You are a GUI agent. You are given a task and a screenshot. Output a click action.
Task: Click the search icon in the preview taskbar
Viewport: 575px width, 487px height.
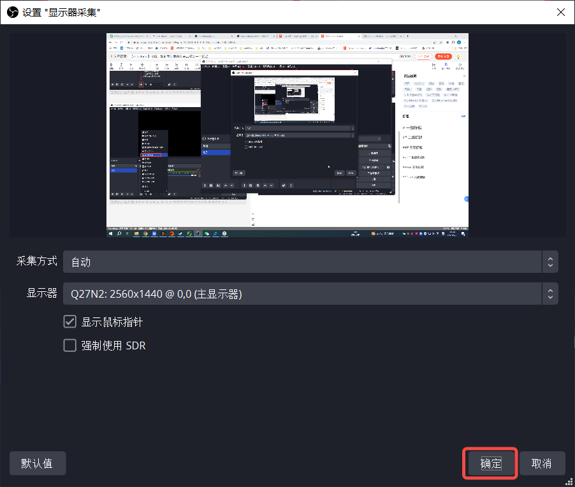tap(119, 233)
